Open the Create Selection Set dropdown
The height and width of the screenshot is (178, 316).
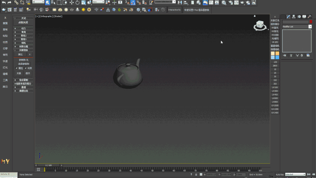tap(165, 2)
